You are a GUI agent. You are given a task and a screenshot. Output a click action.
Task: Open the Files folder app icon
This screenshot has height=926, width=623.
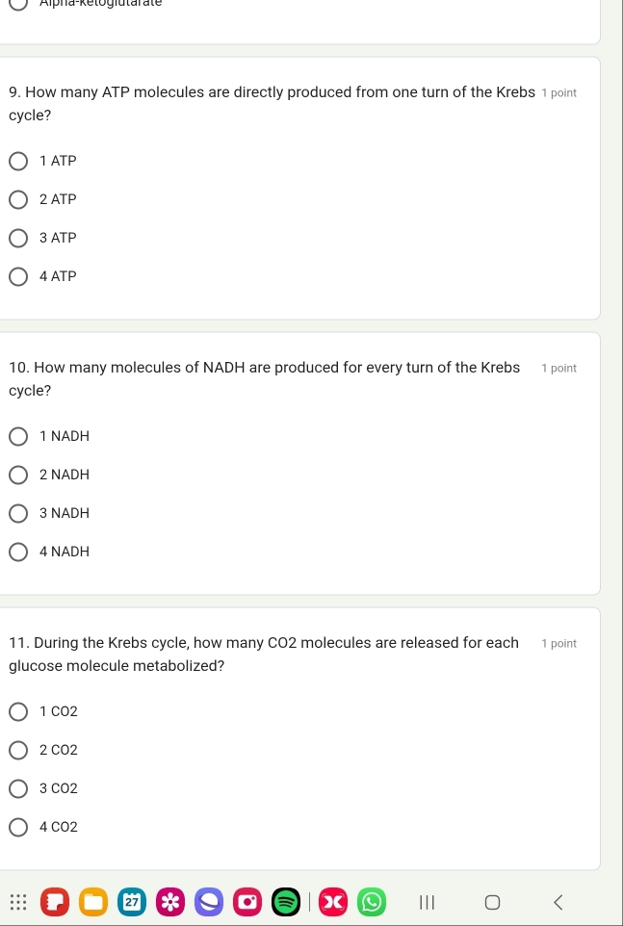93,902
